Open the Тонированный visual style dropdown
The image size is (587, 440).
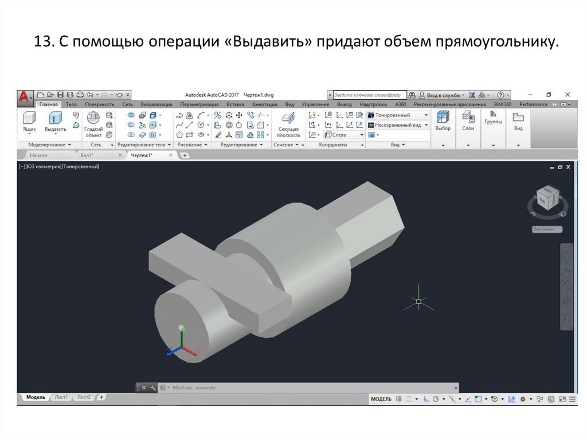[398, 115]
